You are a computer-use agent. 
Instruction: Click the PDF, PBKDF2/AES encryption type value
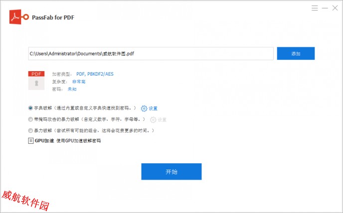click(x=95, y=74)
